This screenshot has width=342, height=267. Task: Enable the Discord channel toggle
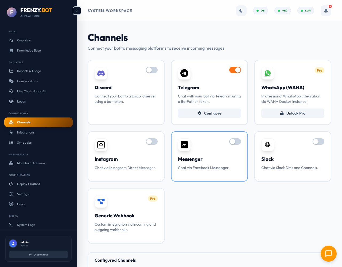pyautogui.click(x=152, y=70)
